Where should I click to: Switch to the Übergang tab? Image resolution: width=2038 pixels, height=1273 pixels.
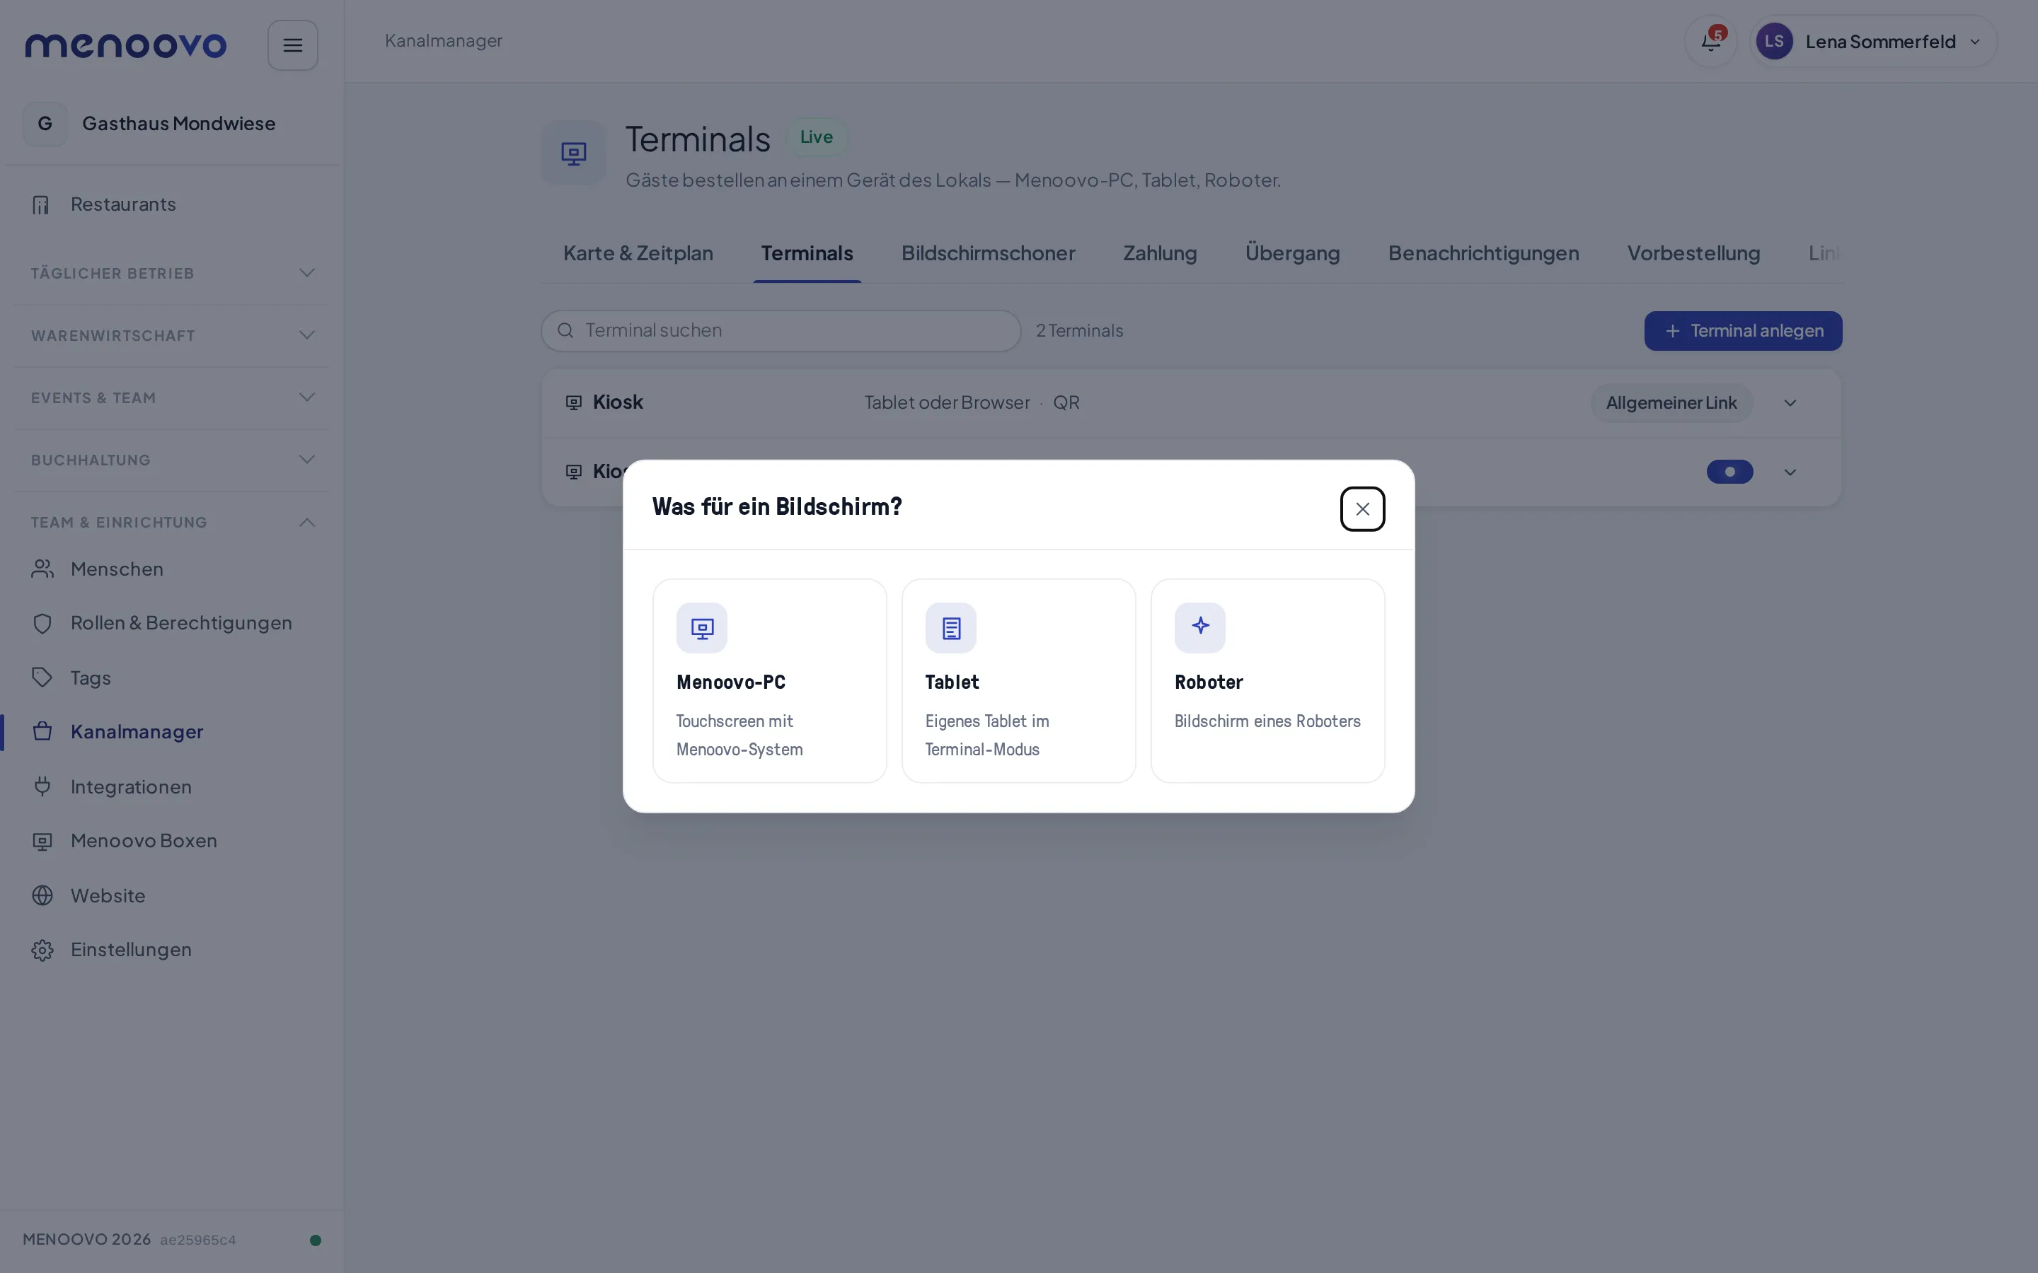(x=1292, y=253)
